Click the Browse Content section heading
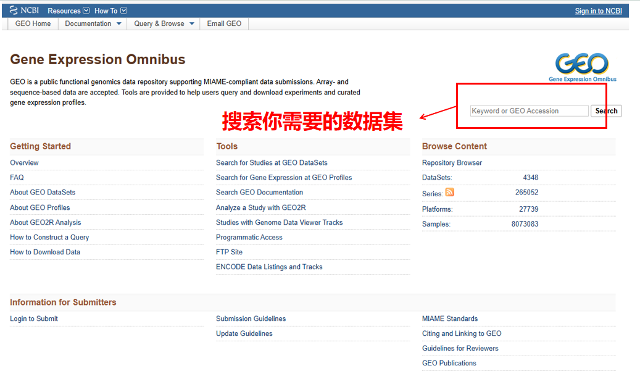Image resolution: width=640 pixels, height=379 pixels. click(454, 146)
